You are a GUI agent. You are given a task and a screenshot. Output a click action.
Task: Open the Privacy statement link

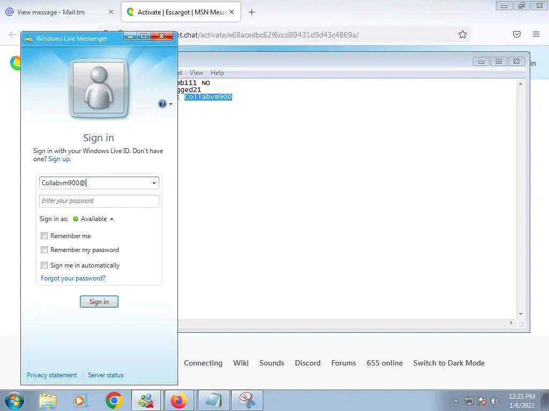pos(52,375)
